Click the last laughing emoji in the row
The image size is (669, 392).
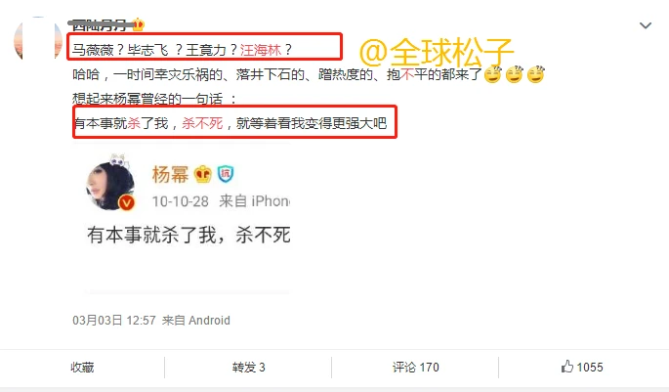(x=536, y=74)
